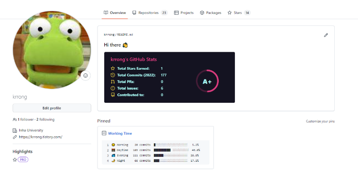Click the people icon beside followers
Screen dimensions: 358x176
[x=15, y=119]
